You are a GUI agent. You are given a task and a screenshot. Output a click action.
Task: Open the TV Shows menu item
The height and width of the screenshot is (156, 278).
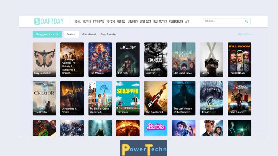pos(98,21)
